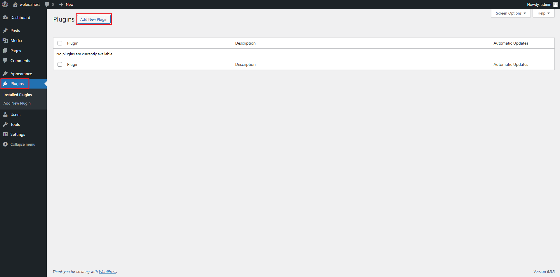The height and width of the screenshot is (277, 560).
Task: Follow the WordPress link in footer
Action: click(107, 271)
